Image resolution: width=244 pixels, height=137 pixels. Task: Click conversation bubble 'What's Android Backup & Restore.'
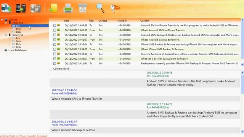tap(145, 130)
